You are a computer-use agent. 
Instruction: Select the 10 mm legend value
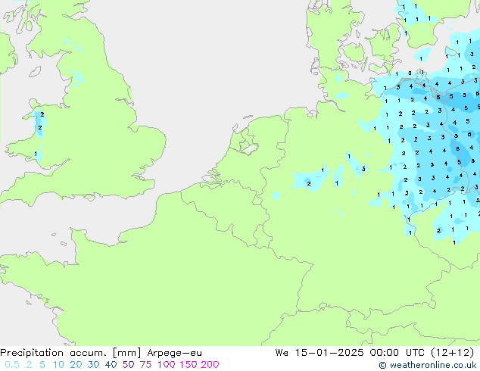click(58, 365)
